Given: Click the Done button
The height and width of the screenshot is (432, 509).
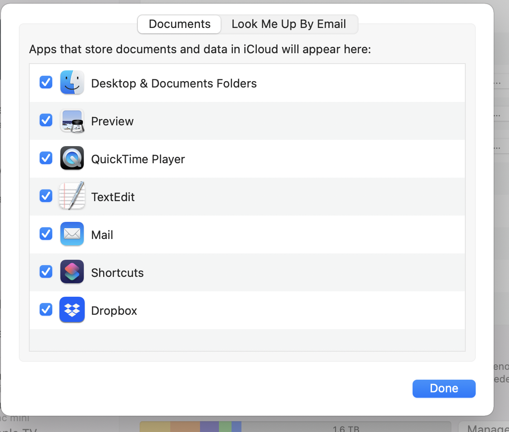Looking at the screenshot, I should [x=444, y=388].
